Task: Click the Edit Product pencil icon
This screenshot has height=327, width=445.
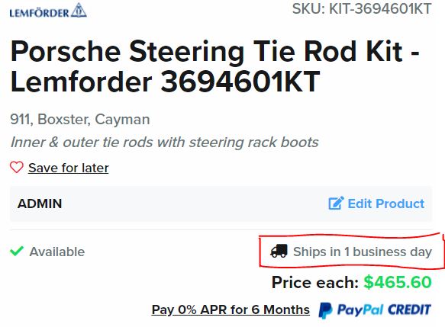Action: (336, 204)
